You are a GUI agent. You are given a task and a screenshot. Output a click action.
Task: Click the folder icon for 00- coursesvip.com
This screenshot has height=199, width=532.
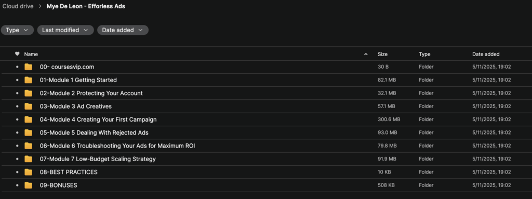click(29, 67)
